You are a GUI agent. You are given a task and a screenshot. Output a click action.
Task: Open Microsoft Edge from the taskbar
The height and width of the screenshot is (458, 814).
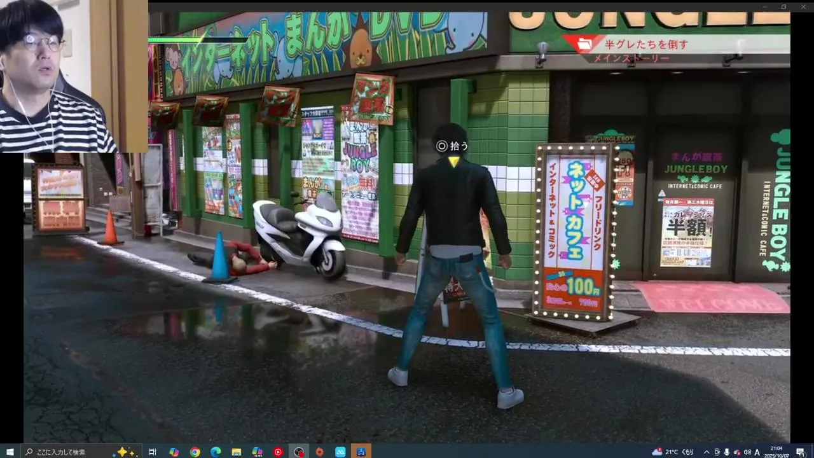215,452
